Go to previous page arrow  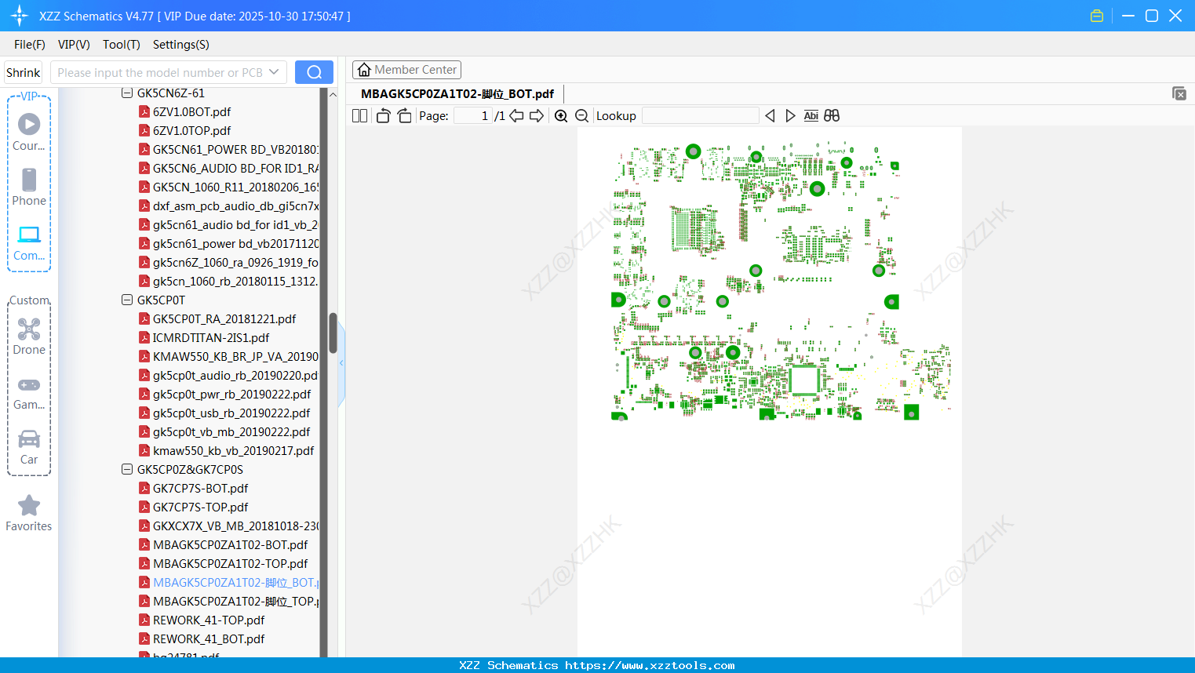tap(516, 115)
